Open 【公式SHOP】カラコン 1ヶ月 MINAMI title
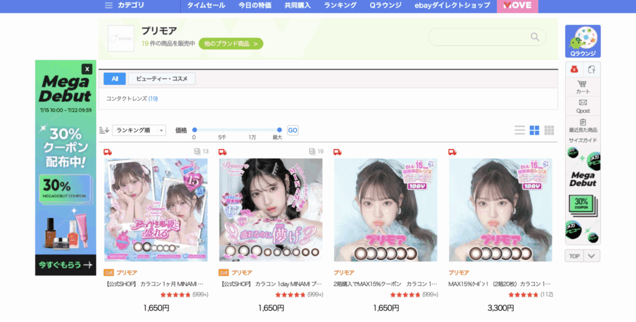 coord(155,284)
